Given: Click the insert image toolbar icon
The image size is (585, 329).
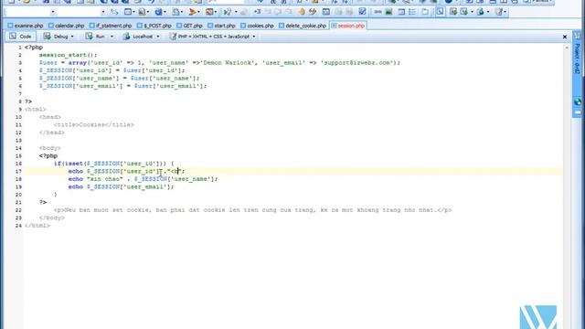Looking at the screenshot, I should [388, 12].
